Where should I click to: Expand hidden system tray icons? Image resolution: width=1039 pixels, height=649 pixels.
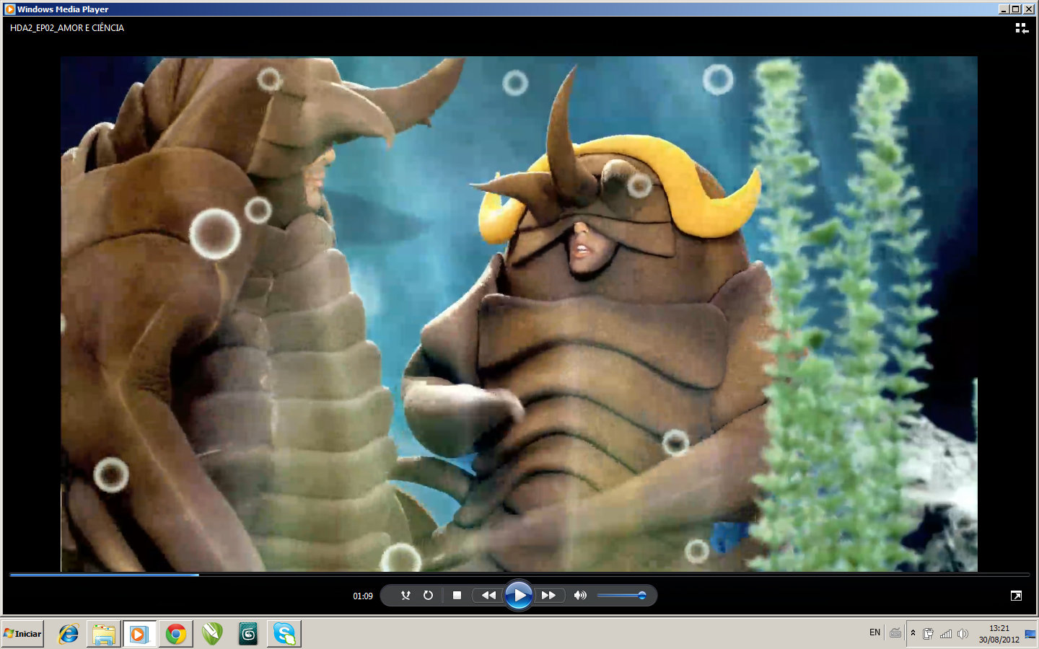tap(913, 633)
